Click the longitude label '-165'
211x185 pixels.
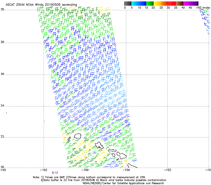coord(3,170)
